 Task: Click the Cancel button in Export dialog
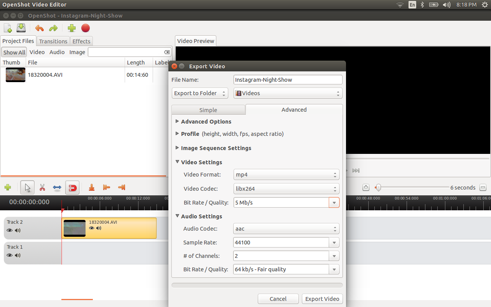click(278, 299)
